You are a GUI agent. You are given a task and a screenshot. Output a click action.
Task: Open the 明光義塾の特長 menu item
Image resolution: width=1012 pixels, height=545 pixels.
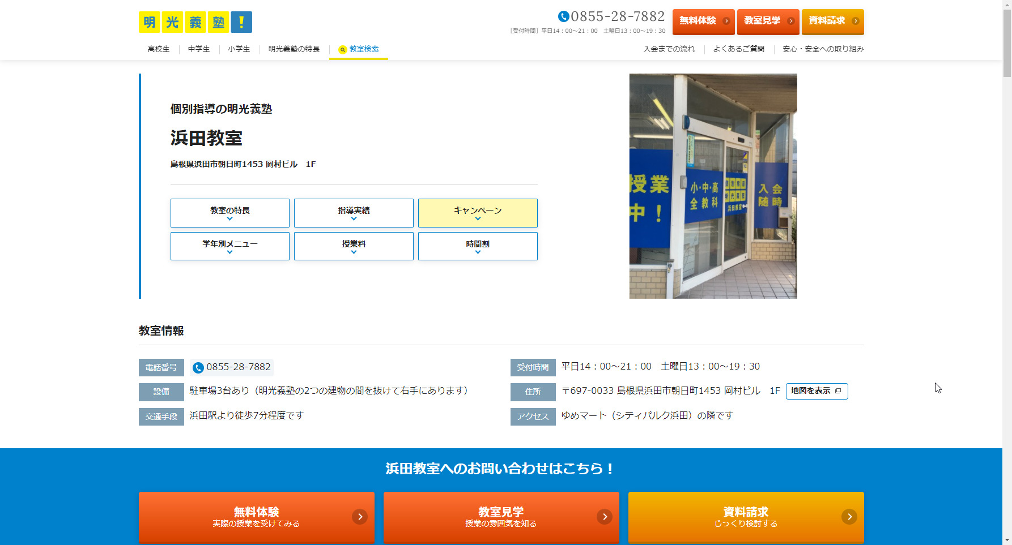(294, 49)
